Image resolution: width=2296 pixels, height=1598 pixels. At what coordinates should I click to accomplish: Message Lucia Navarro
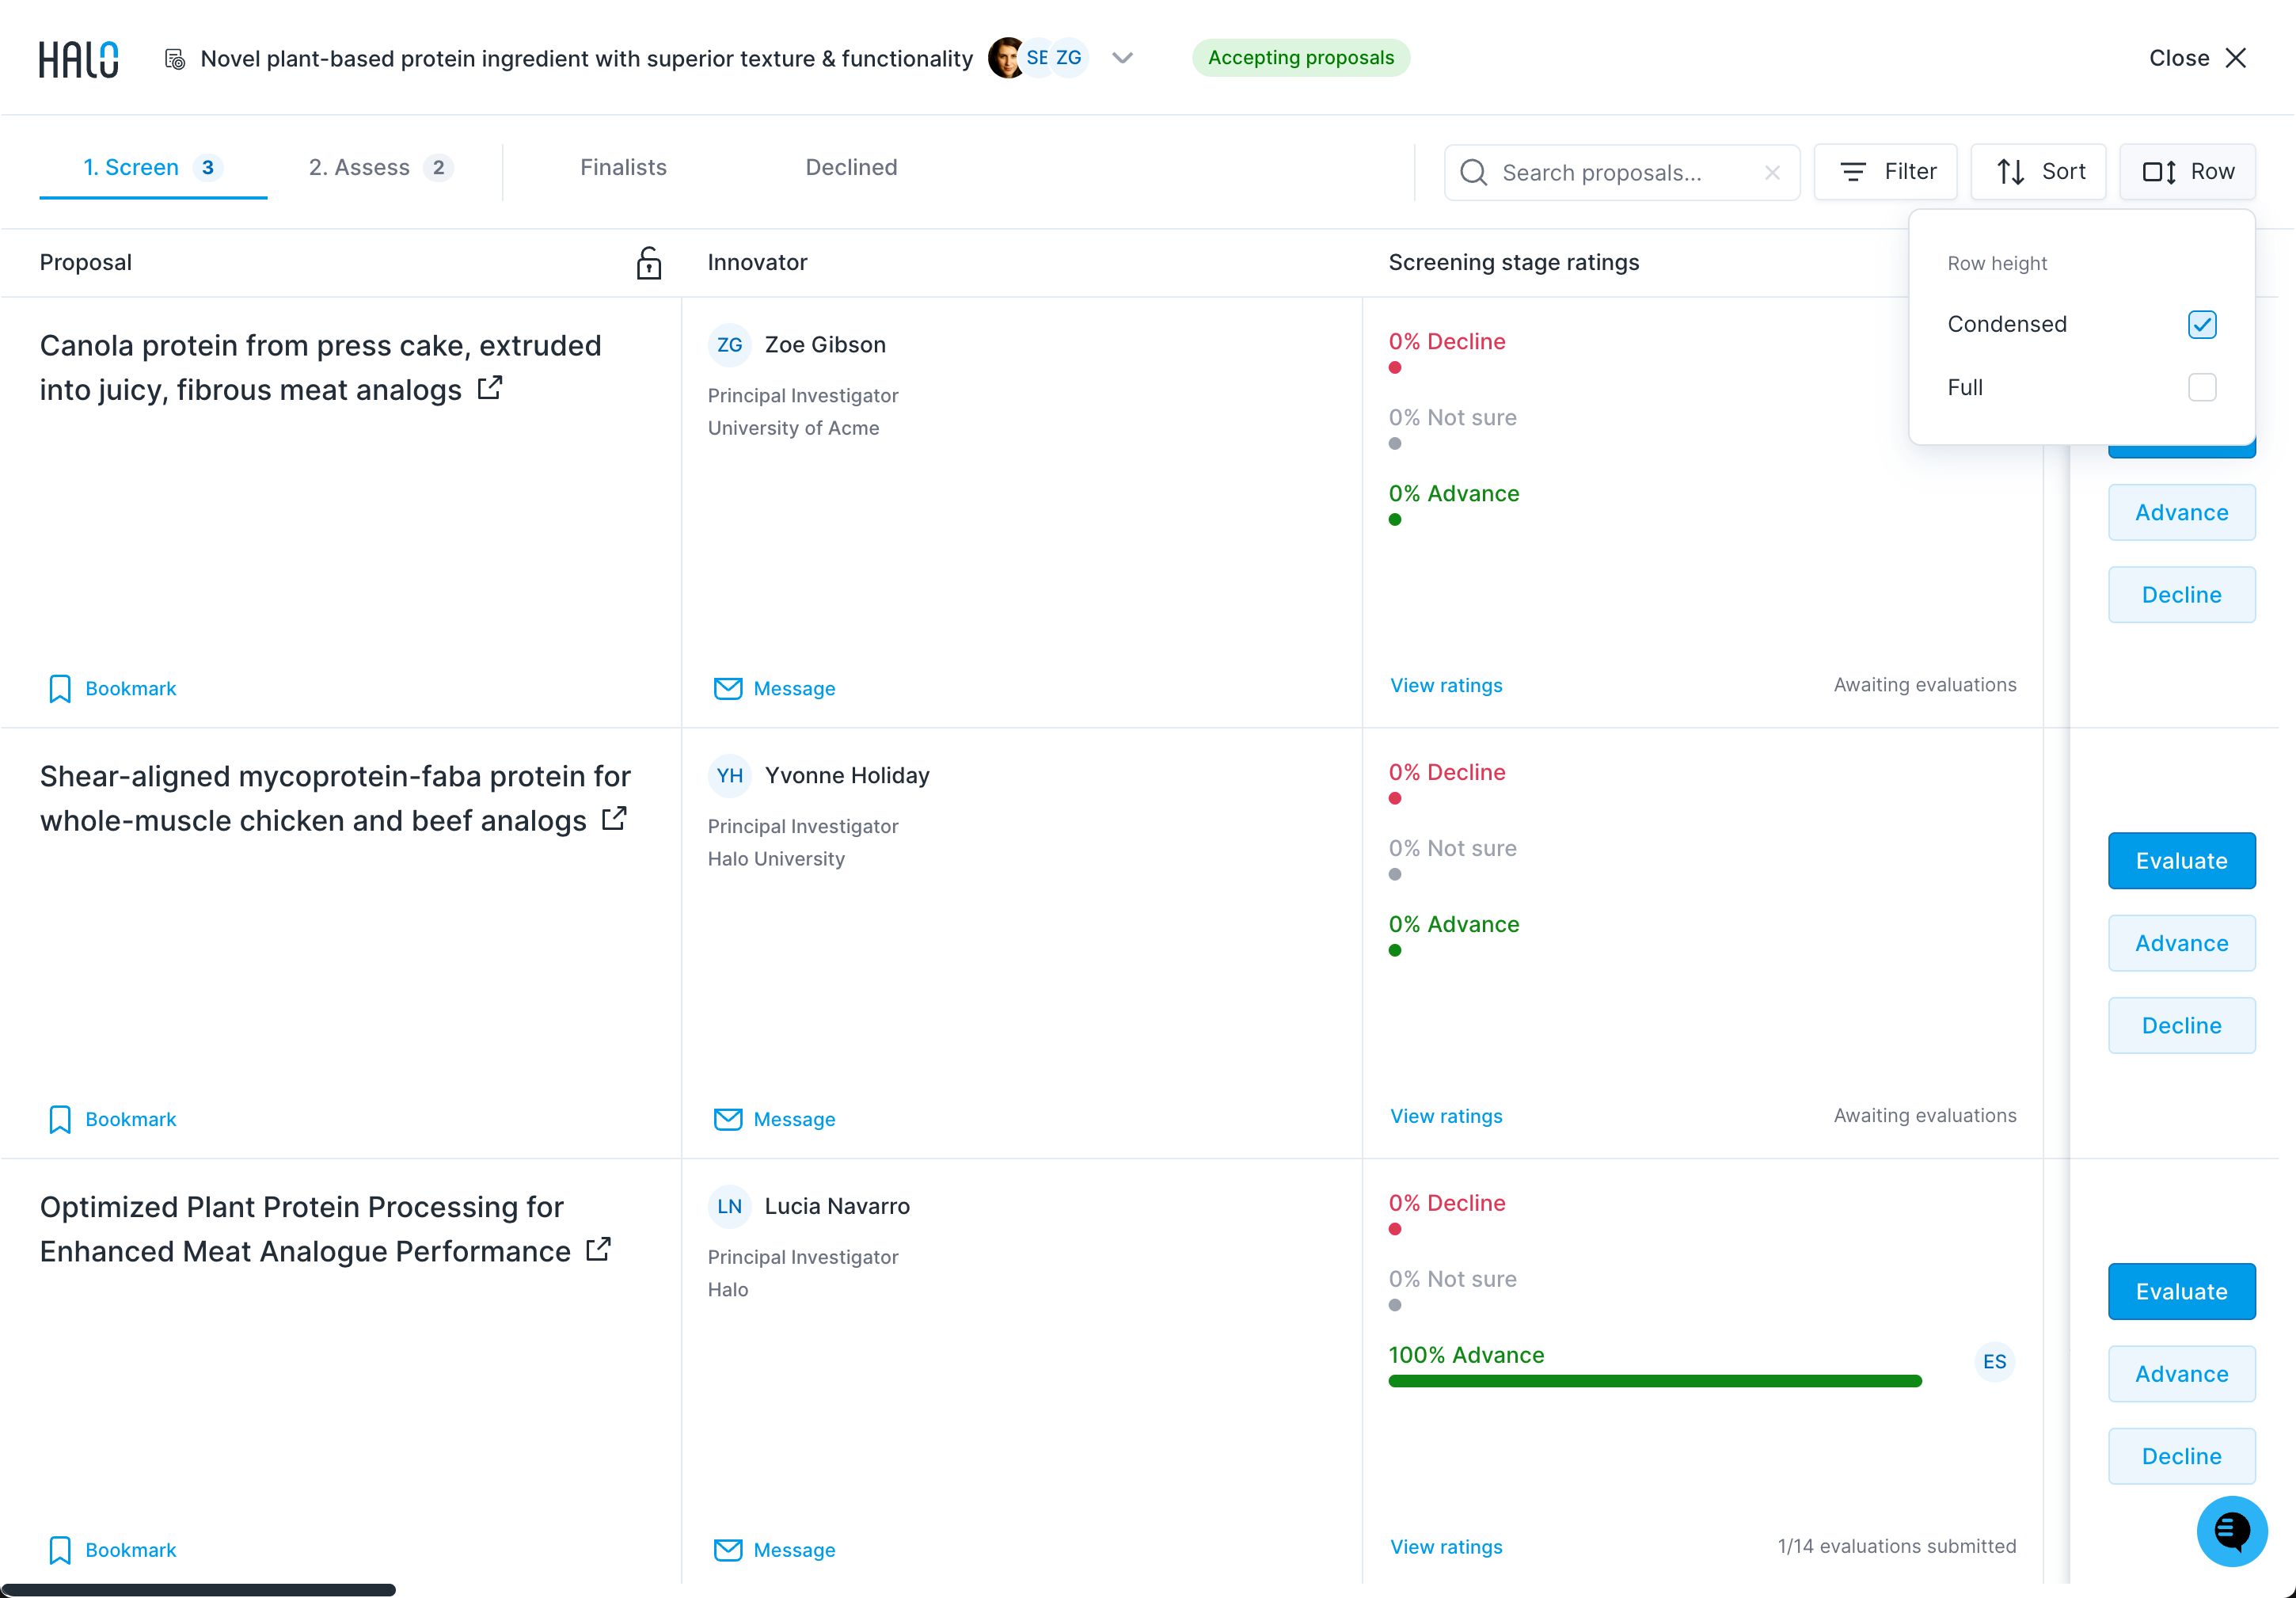point(774,1550)
